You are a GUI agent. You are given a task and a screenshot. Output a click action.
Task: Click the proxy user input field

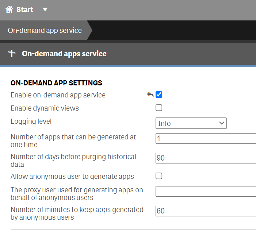(206, 191)
